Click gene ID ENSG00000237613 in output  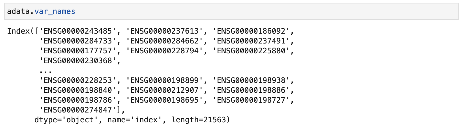click(164, 31)
